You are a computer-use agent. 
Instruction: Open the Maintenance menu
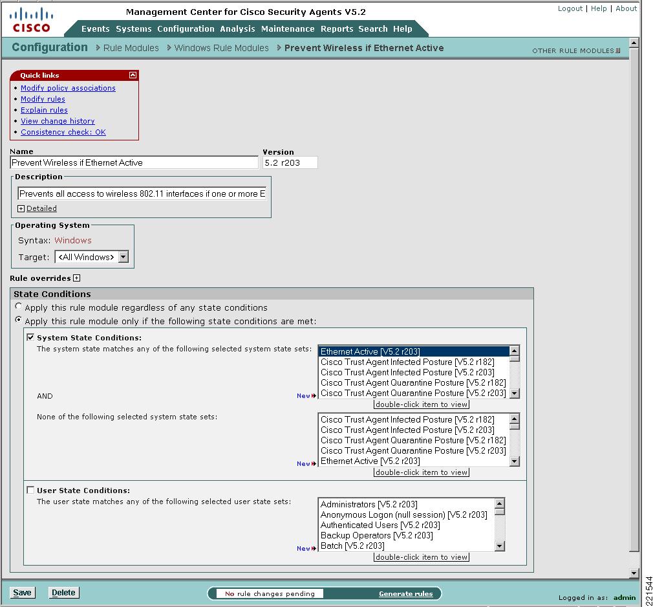click(x=288, y=28)
